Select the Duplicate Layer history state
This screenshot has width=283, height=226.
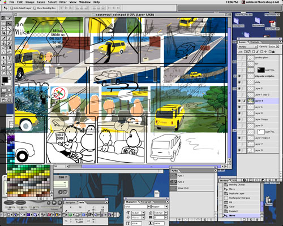pyautogui.click(x=237, y=194)
